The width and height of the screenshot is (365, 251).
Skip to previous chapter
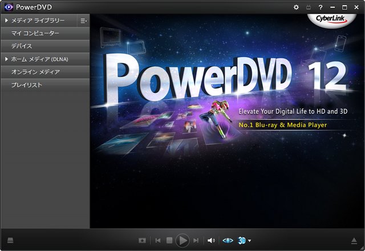158,241
